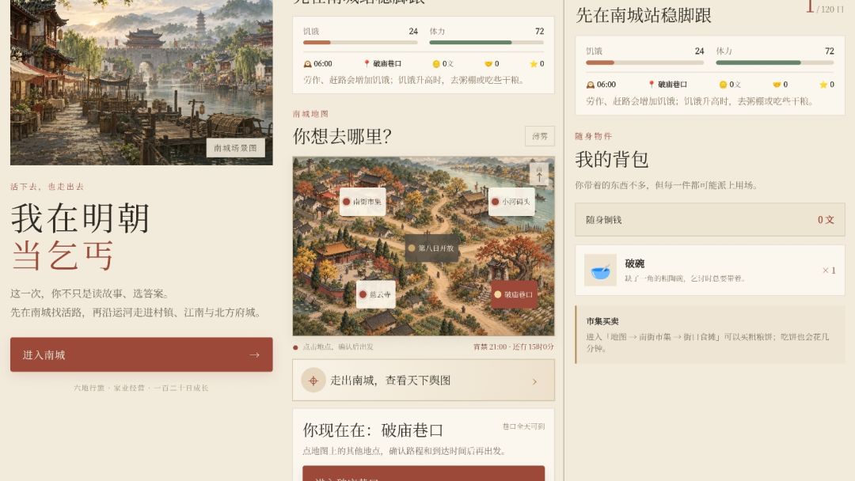
Task: Select 南街市集 marker on the map
Action: pyautogui.click(x=363, y=202)
